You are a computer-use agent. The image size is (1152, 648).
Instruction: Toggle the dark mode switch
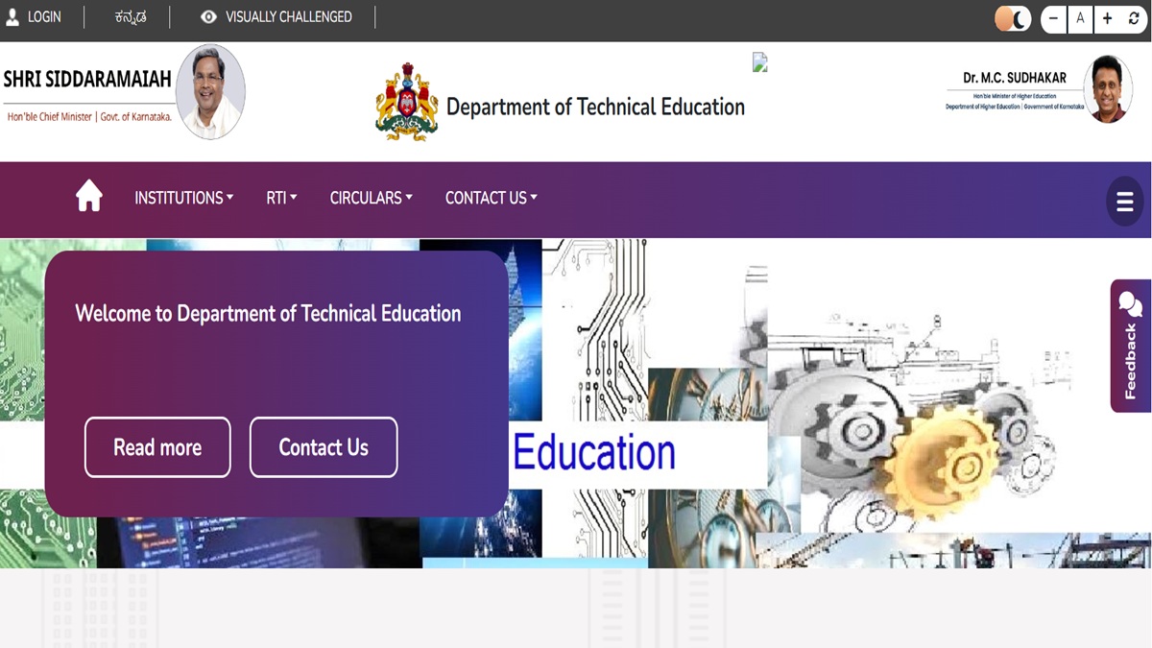click(x=1013, y=18)
